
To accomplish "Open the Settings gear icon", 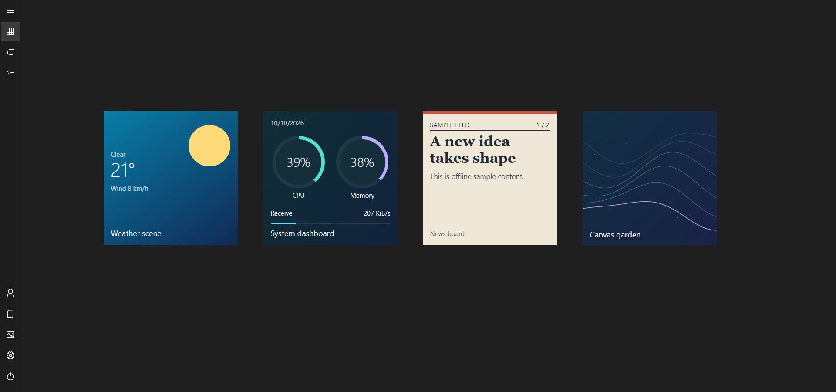I will 10,355.
